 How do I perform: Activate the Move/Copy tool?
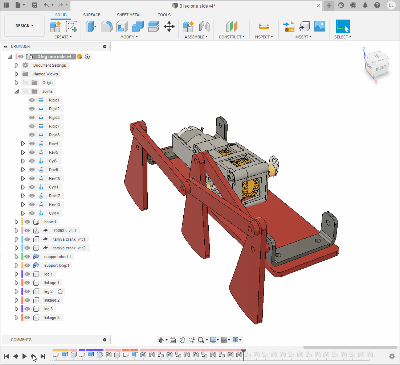click(169, 26)
